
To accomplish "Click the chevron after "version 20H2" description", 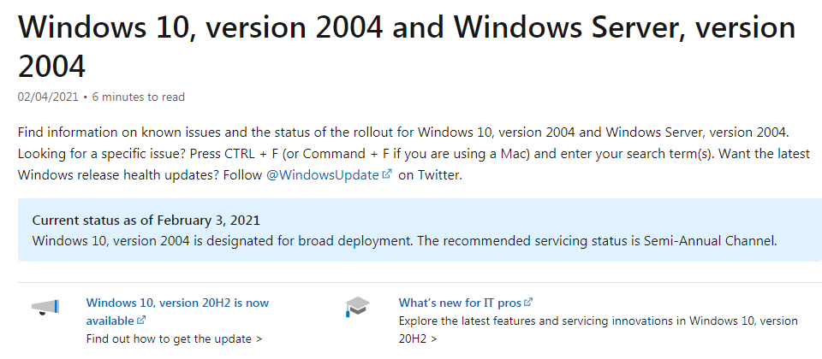I will pos(433,339).
